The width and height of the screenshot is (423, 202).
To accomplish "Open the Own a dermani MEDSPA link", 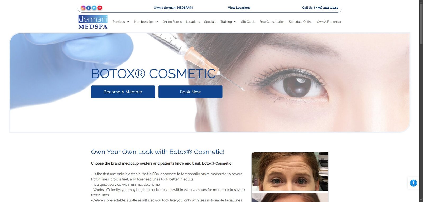I will coord(173,8).
